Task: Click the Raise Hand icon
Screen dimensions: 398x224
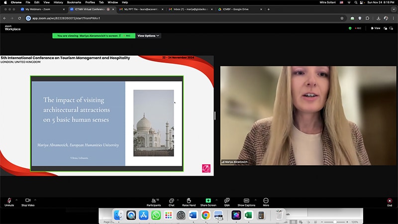Action: point(189,200)
